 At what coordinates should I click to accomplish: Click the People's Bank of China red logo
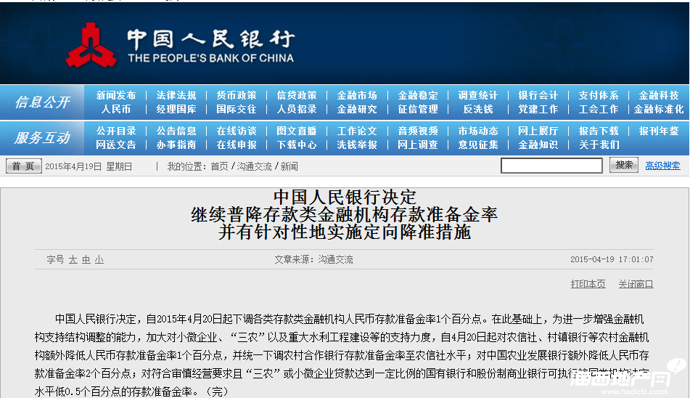91,45
